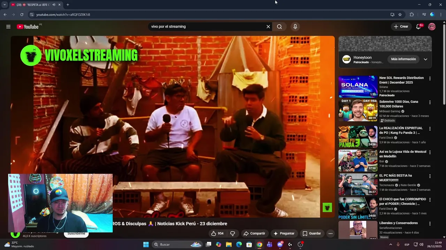Open the video titled EL PC MÁS BESTIA
Screen dimensions: 446x250
click(395, 178)
